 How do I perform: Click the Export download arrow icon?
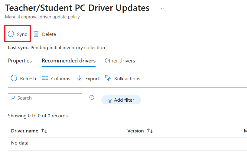[x=79, y=78]
